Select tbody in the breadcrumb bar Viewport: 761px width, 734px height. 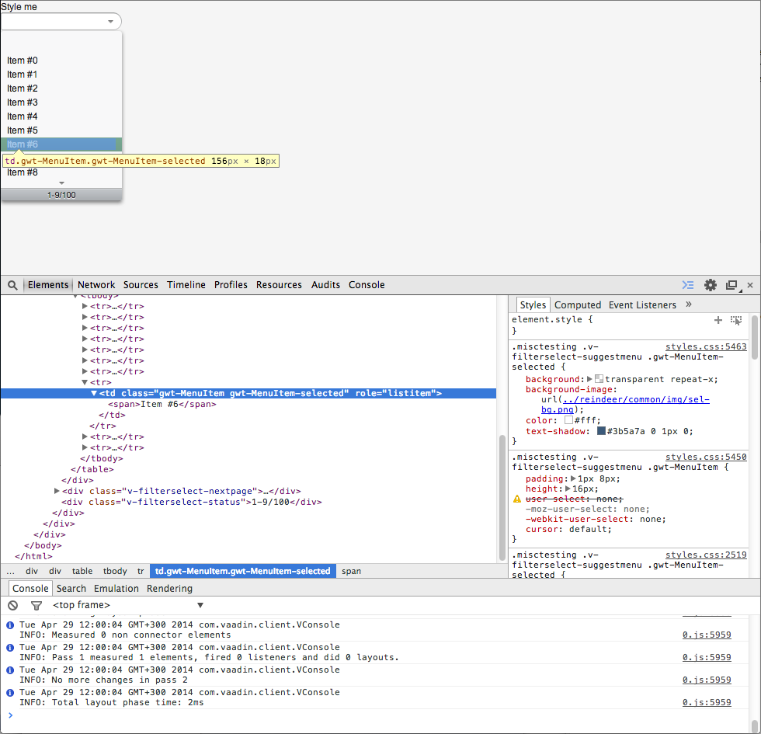point(115,571)
